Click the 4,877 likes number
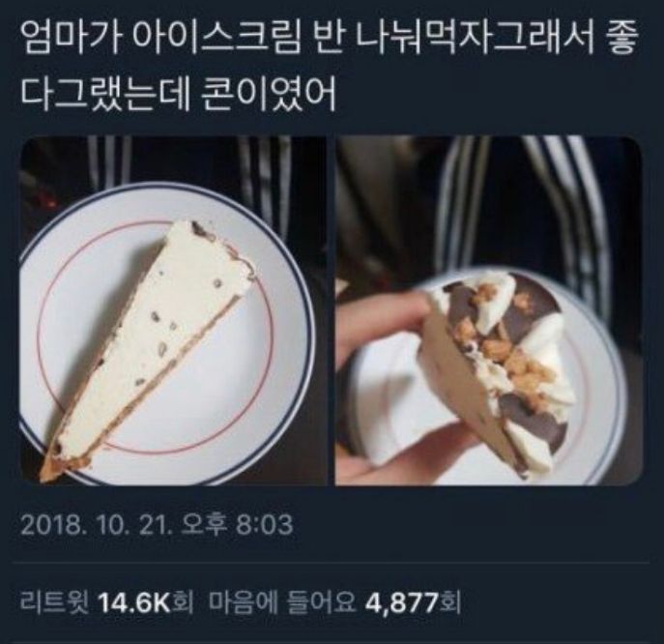664x644 pixels. pyautogui.click(x=401, y=602)
